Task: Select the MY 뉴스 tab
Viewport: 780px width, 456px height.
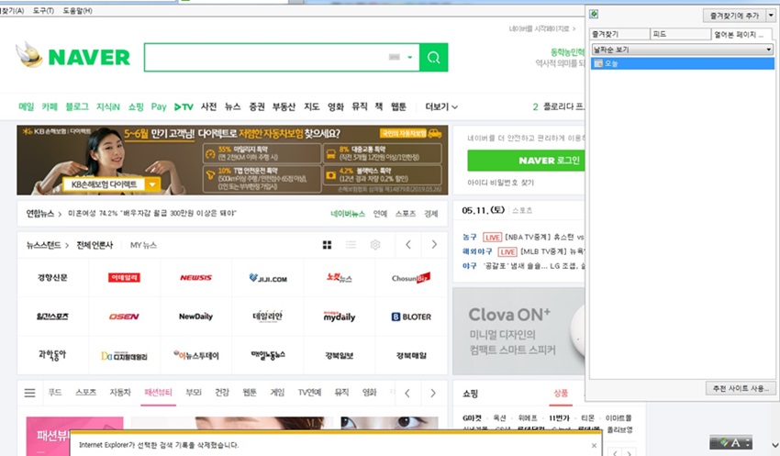Action: (x=143, y=245)
